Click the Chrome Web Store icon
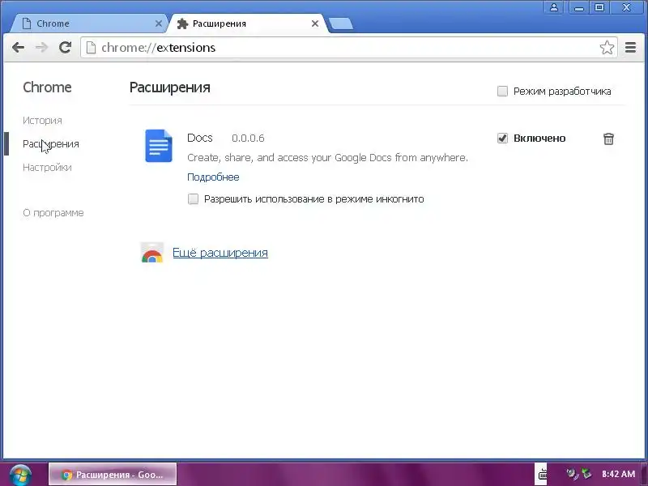 152,253
